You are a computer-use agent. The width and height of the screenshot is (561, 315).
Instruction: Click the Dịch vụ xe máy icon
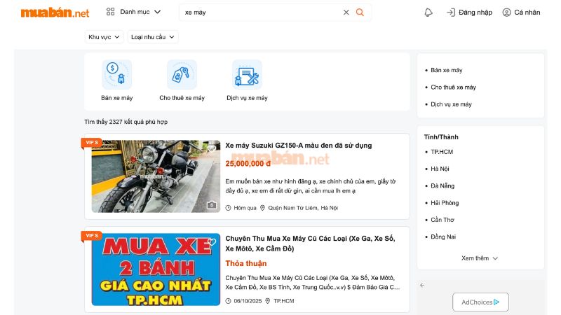[x=247, y=74]
